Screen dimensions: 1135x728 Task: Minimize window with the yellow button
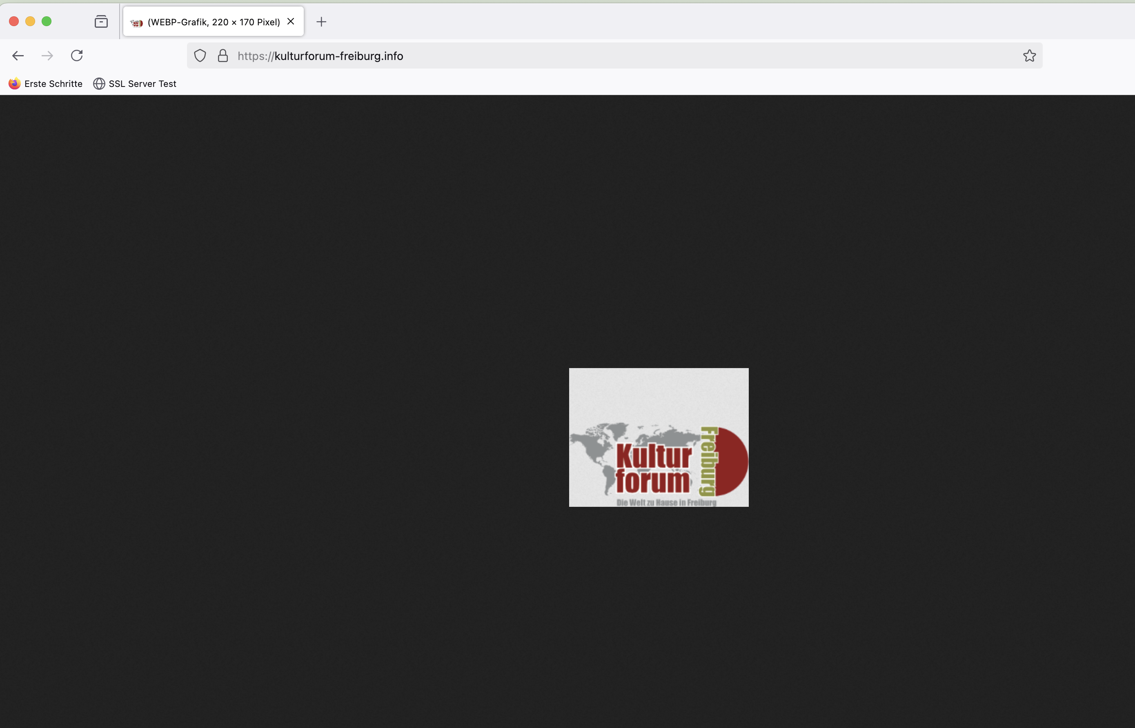[30, 21]
